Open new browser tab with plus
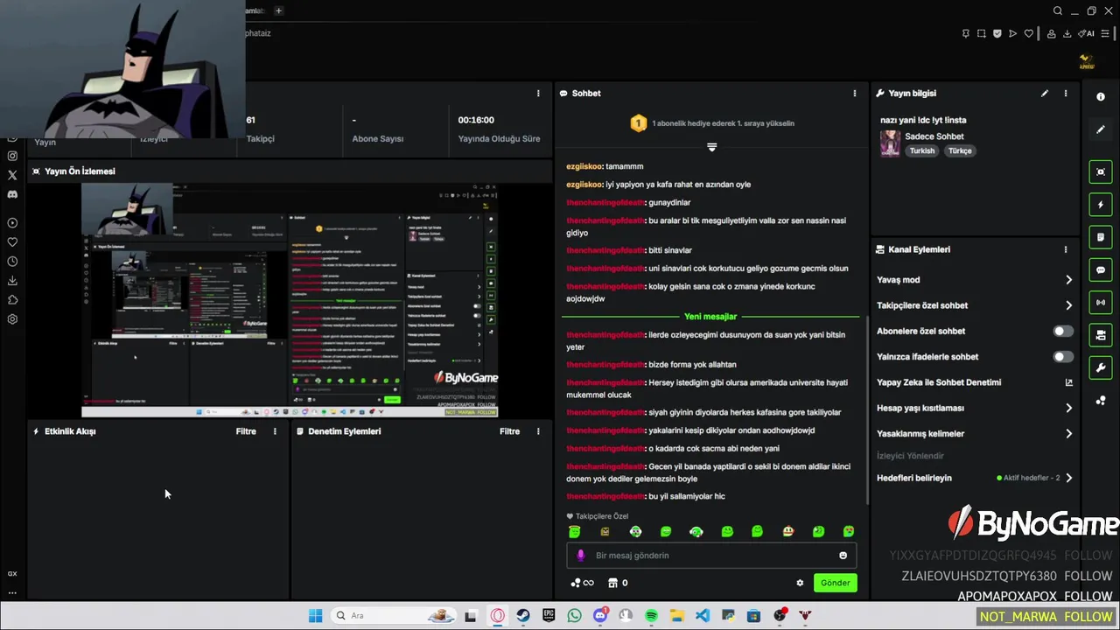Viewport: 1120px width, 630px height. point(278,10)
